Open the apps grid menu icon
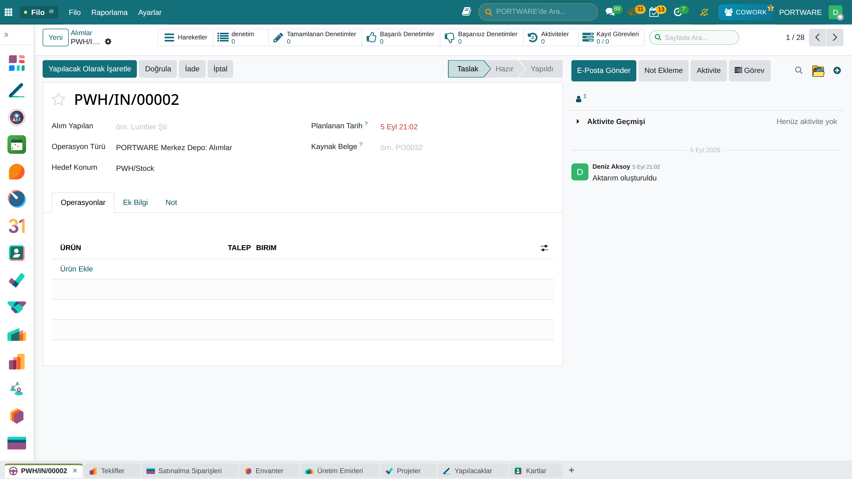 [x=9, y=12]
